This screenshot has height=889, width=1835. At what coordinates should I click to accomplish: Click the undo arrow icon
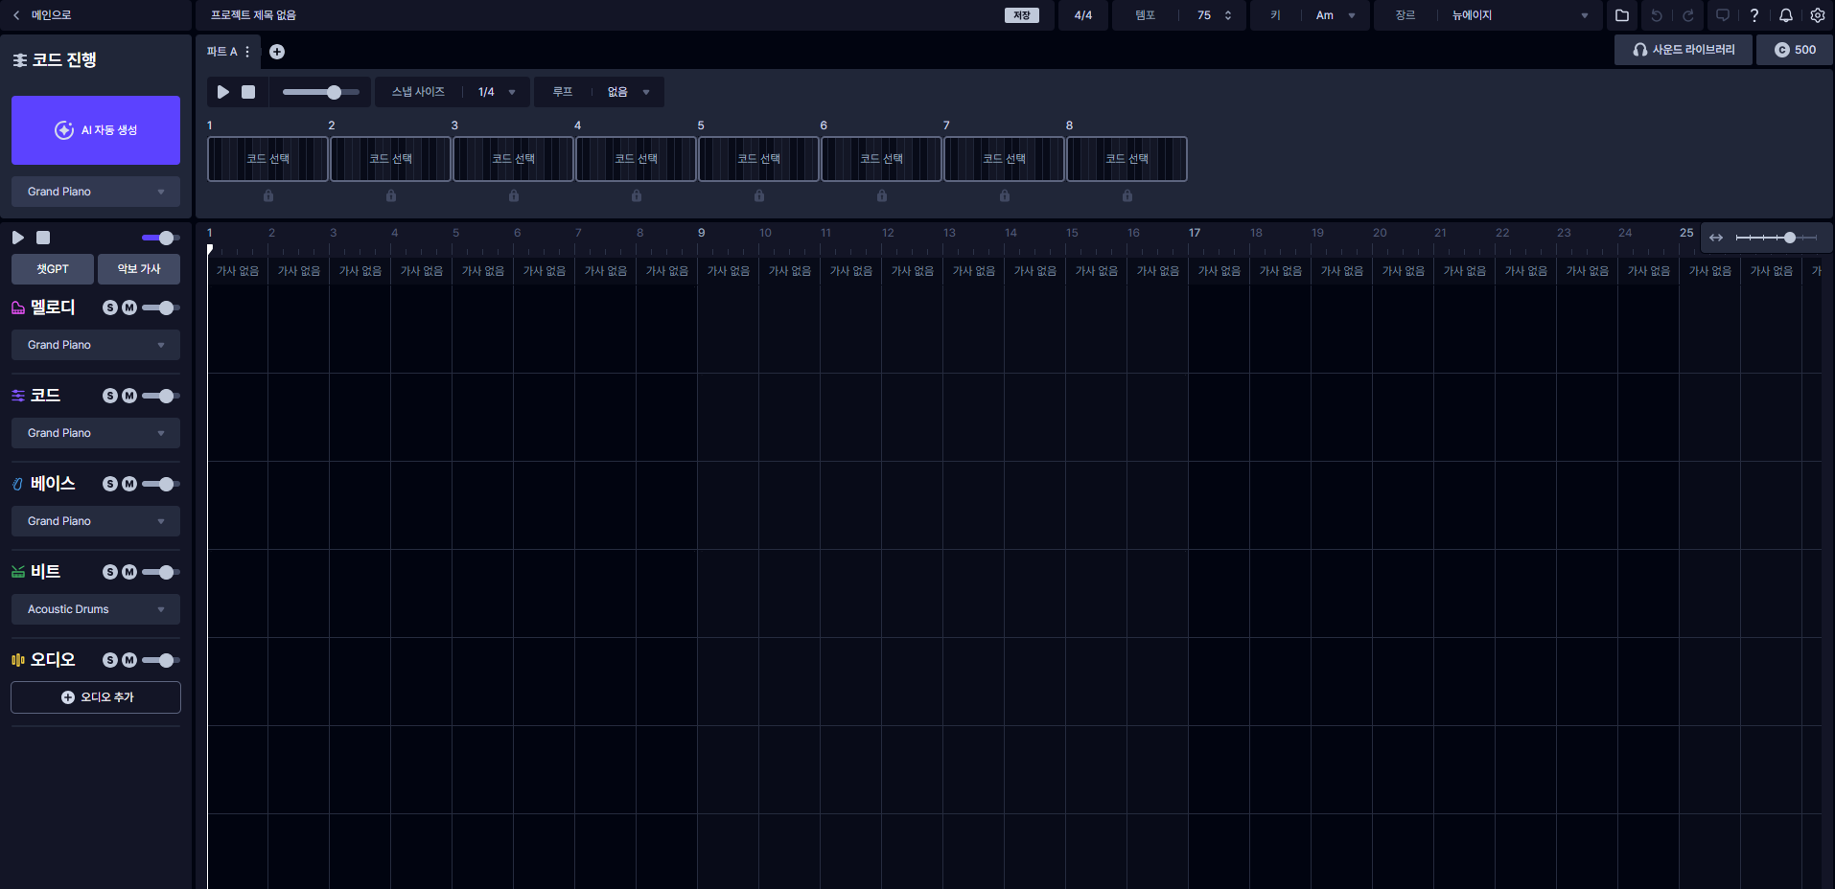tap(1656, 15)
